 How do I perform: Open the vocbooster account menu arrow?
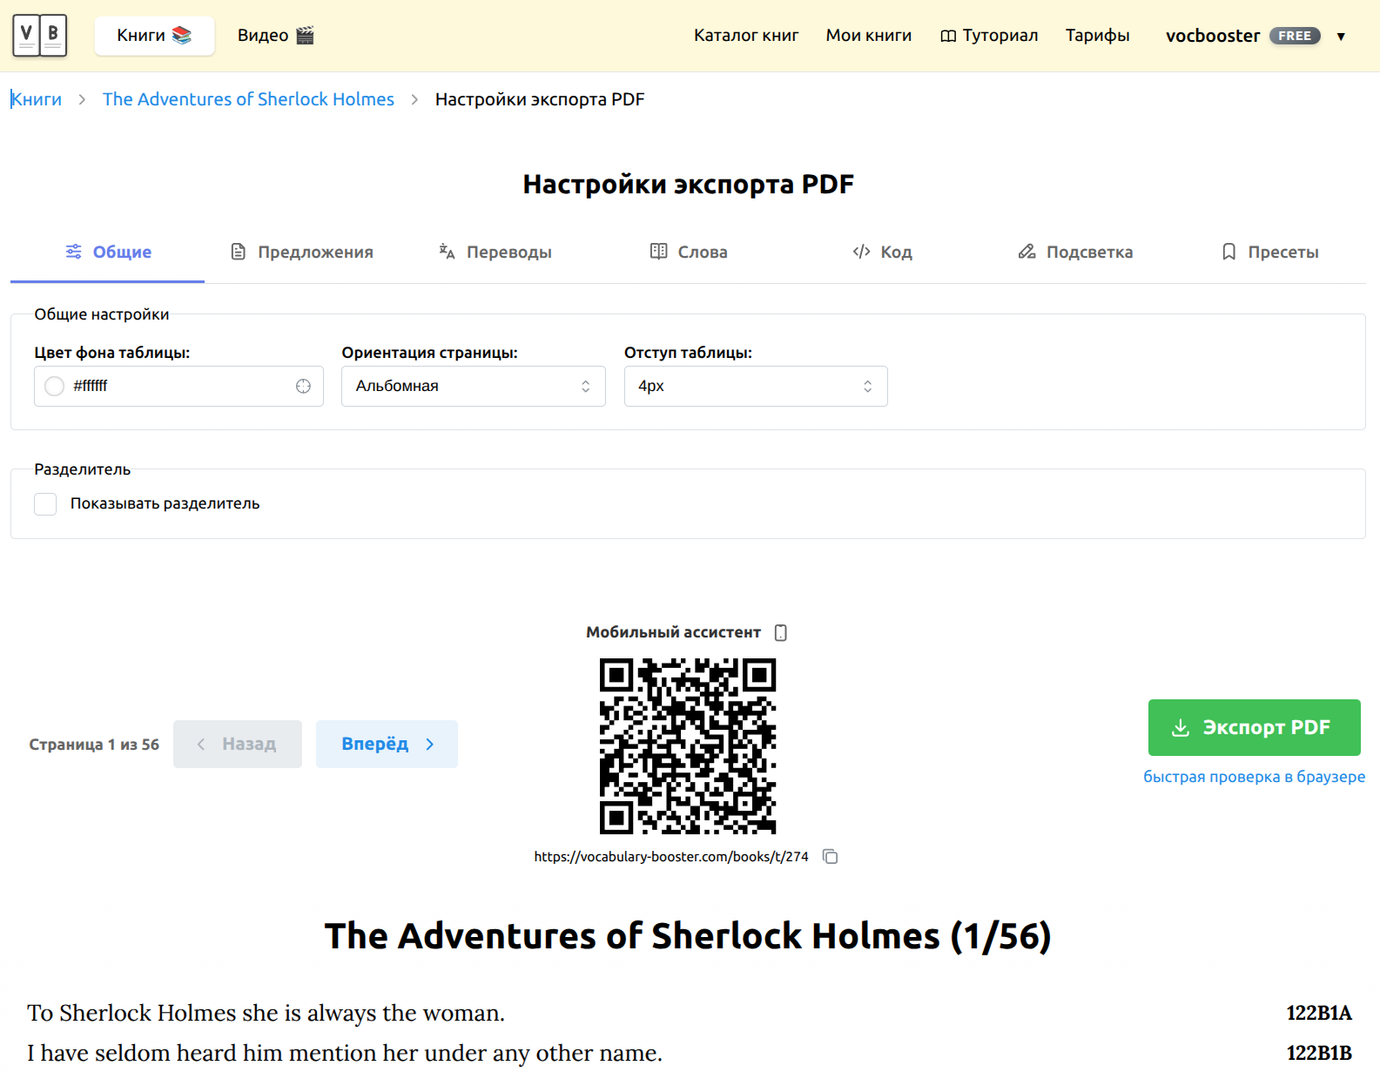pos(1341,37)
